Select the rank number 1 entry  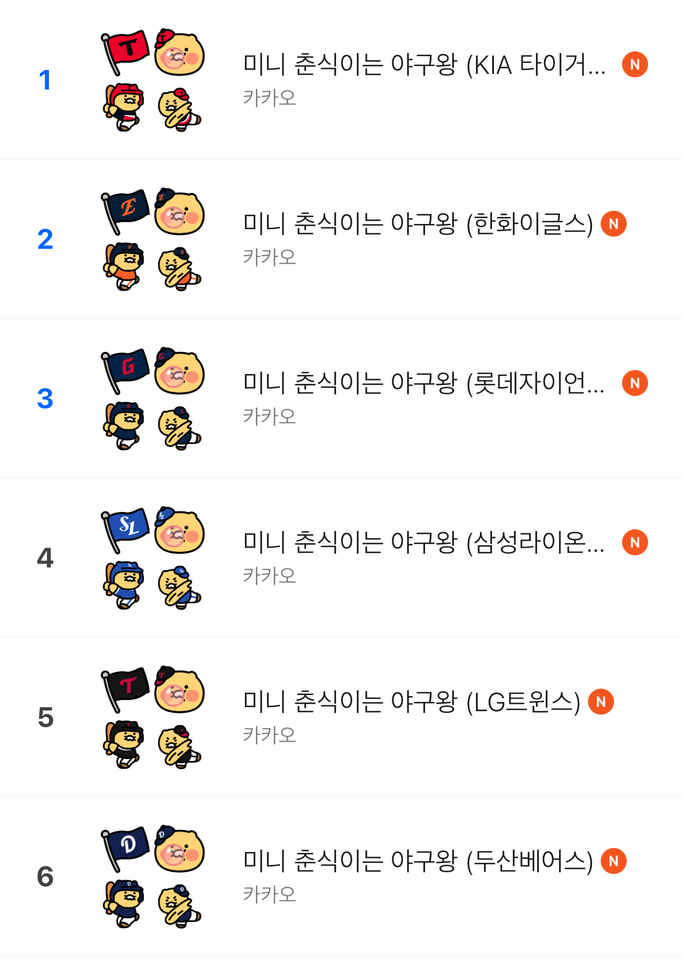point(45,80)
